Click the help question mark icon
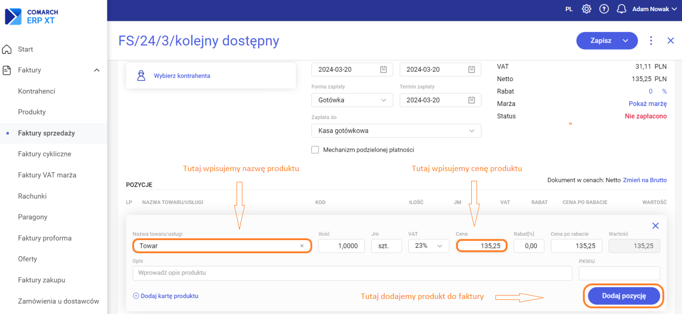Viewport: 682px width, 314px height. (604, 9)
